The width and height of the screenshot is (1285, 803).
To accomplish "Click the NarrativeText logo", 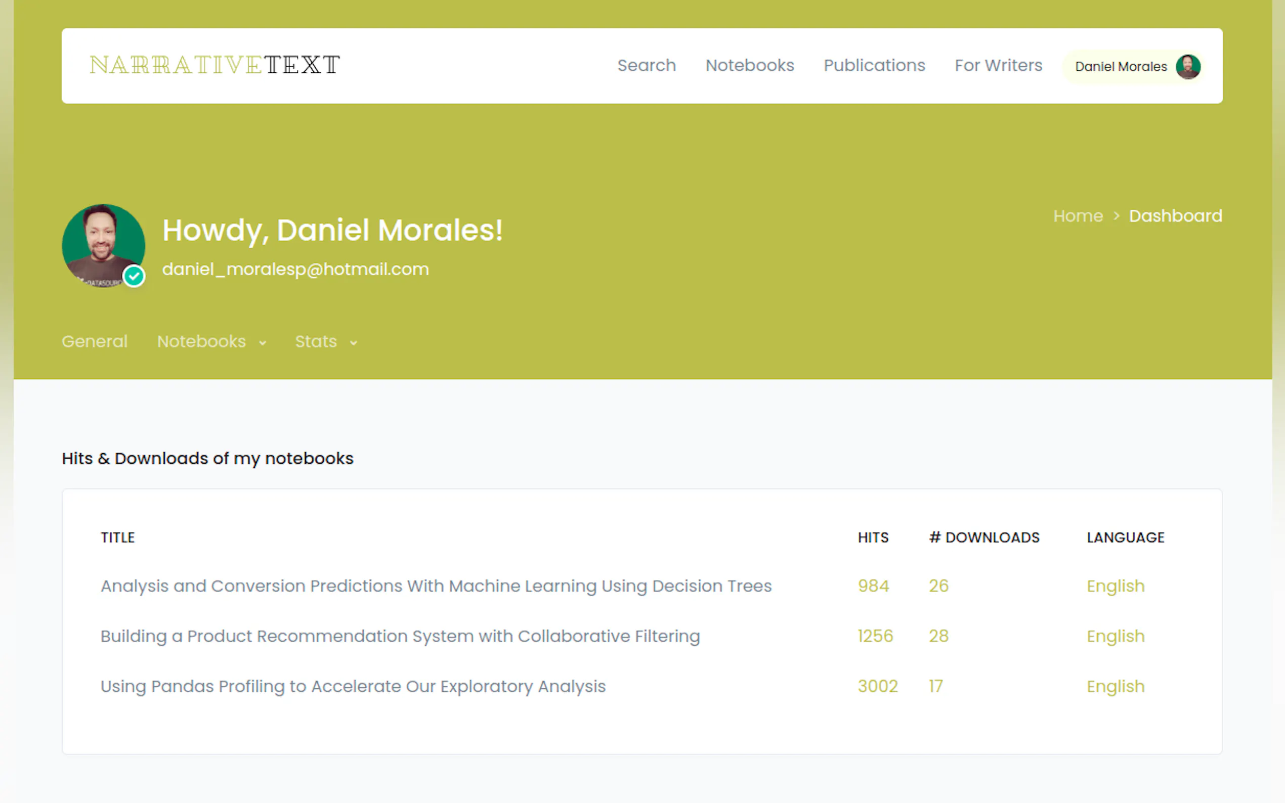I will tap(215, 65).
